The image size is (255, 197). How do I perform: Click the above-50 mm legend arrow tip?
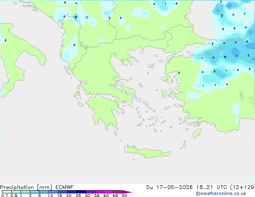point(127,192)
